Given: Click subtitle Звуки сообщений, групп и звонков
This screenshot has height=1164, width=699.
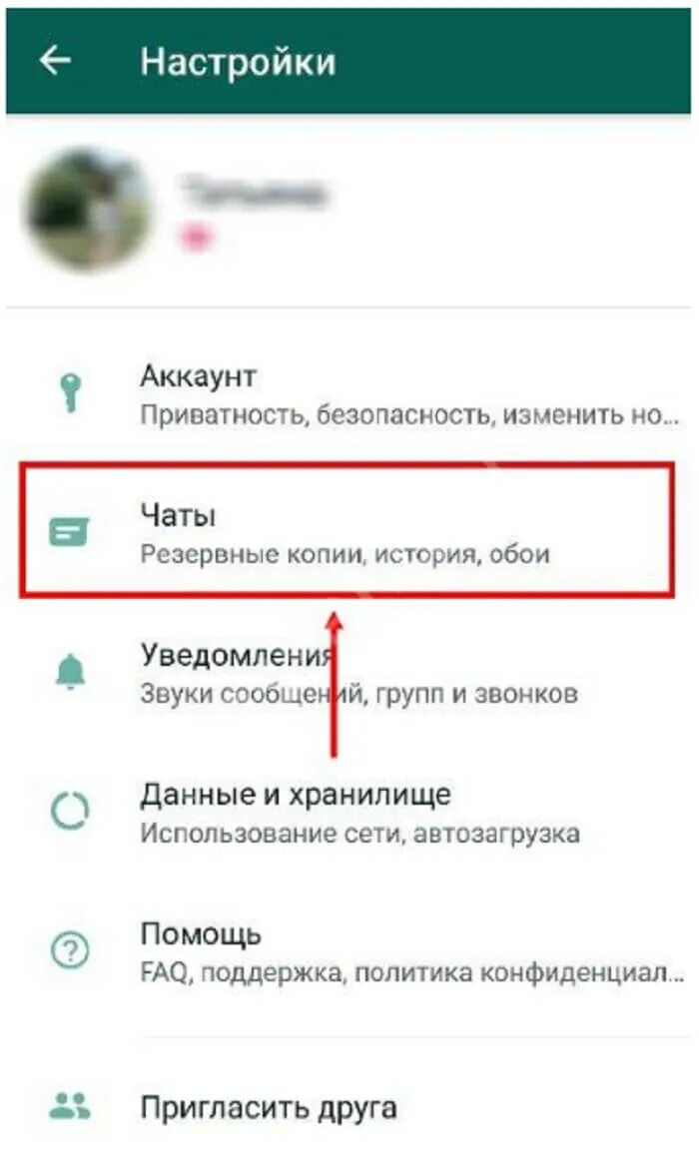Looking at the screenshot, I should click(x=359, y=694).
